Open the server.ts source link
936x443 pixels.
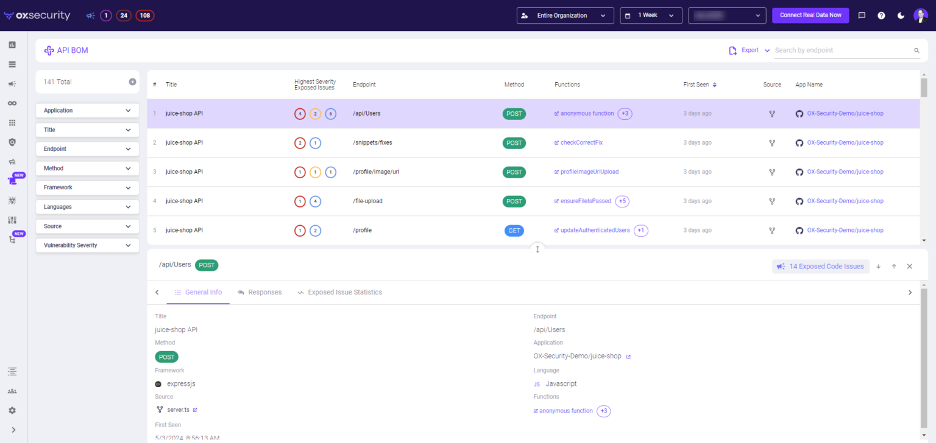click(x=177, y=409)
